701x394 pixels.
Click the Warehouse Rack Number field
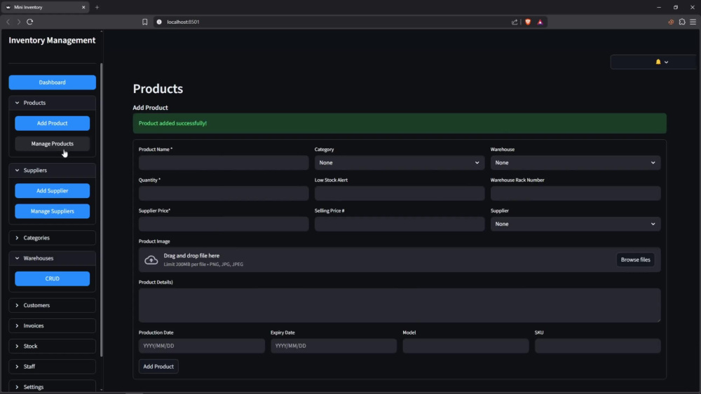coord(576,194)
